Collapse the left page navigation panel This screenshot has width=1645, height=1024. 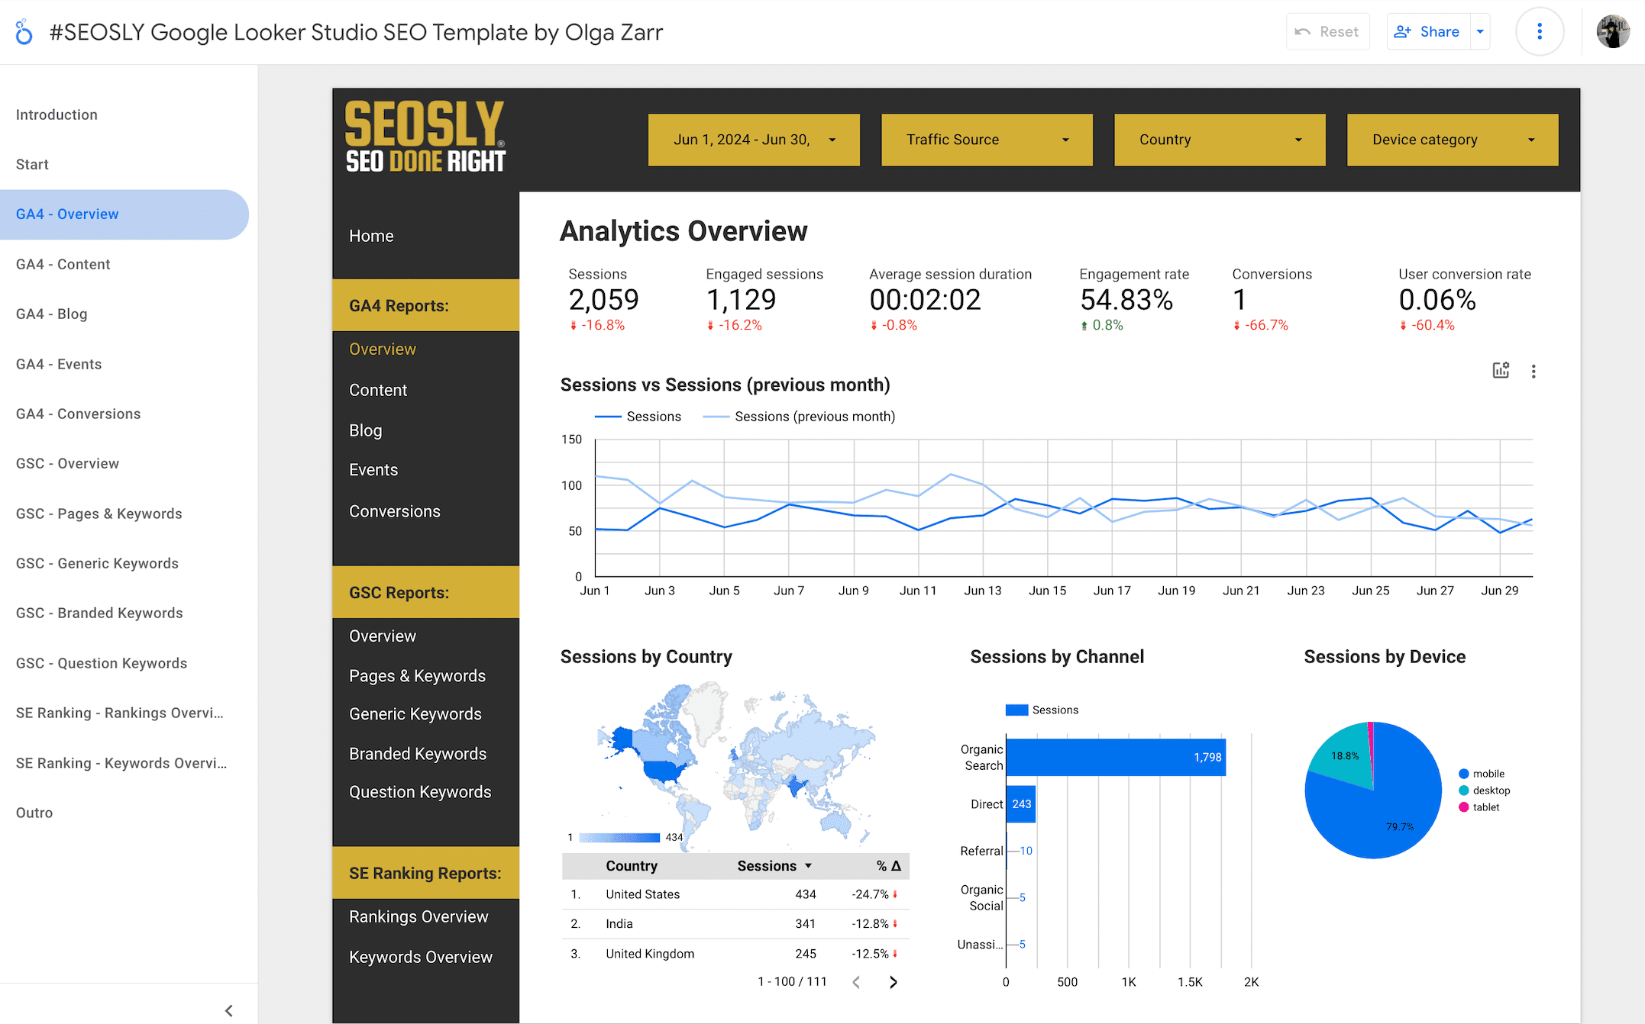tap(229, 1010)
